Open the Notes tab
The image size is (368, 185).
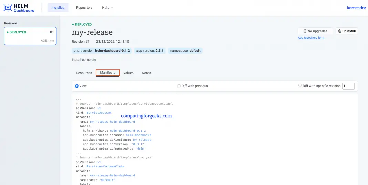(x=146, y=73)
